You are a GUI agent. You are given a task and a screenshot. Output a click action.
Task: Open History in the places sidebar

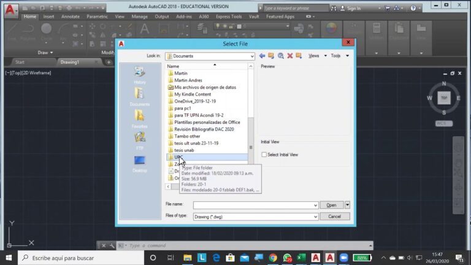[x=140, y=75]
